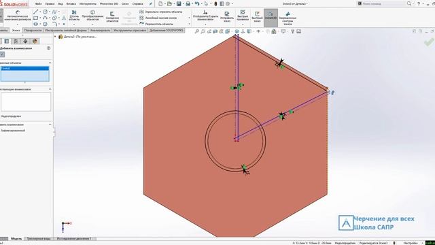Collapse the selected objects section
The width and height of the screenshot is (435, 245).
click(x=50, y=63)
